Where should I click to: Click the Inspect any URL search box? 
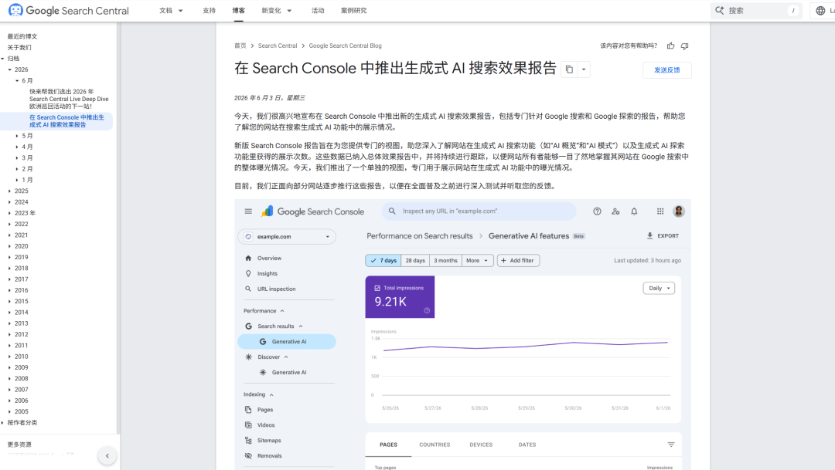pyautogui.click(x=479, y=211)
